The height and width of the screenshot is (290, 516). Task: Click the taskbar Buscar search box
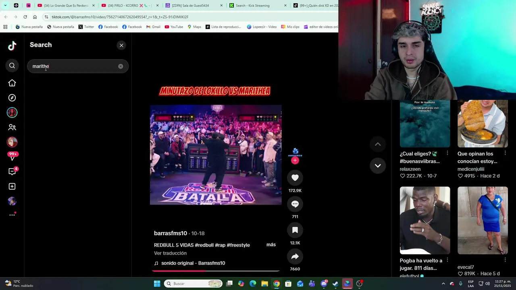tap(193, 284)
